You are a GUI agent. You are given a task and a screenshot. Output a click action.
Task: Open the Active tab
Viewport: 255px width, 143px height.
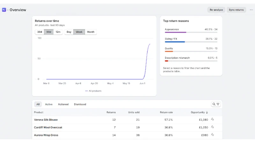(x=49, y=104)
